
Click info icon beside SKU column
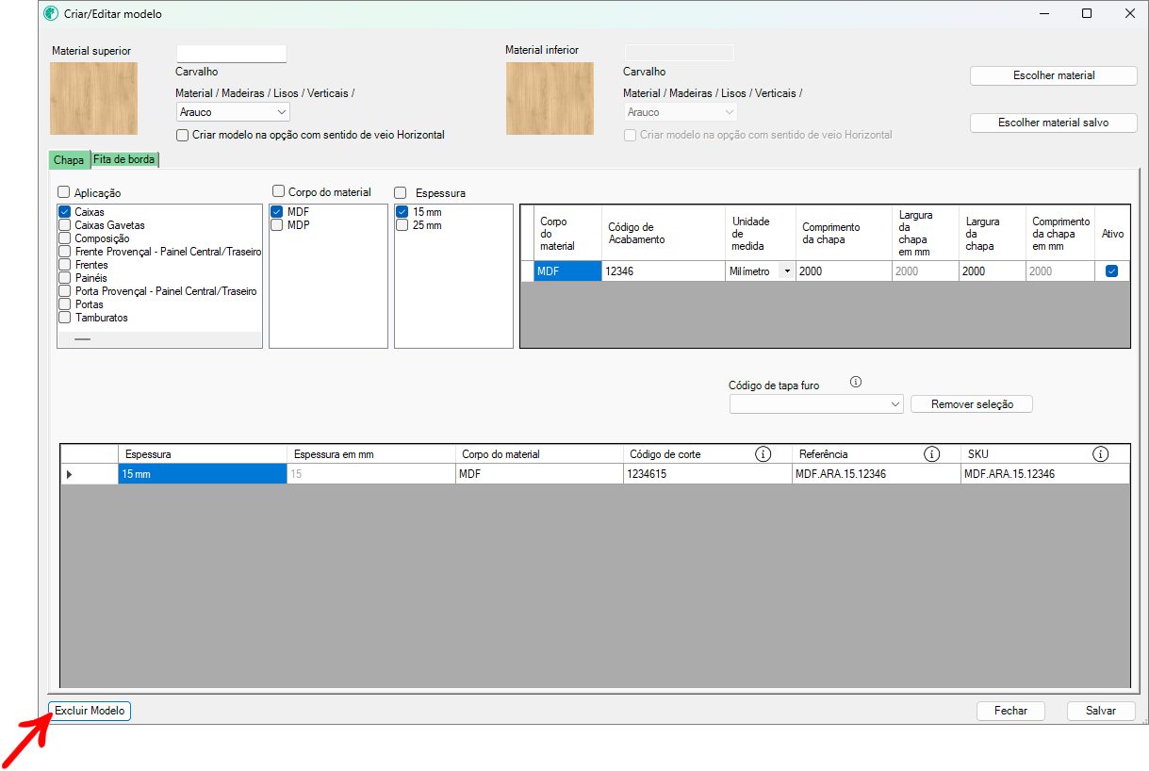tap(1100, 454)
